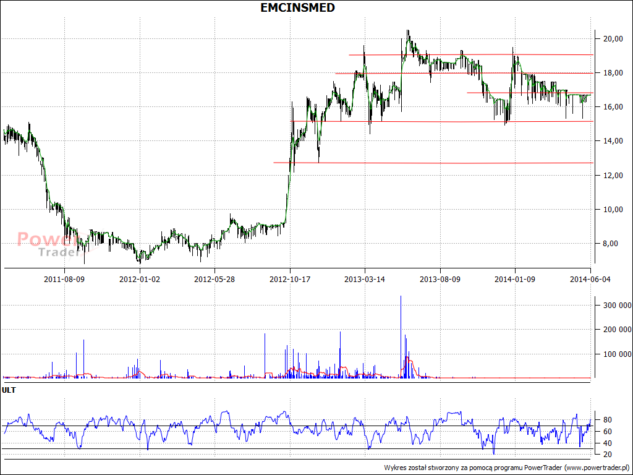Click the ULT indicator label
The image size is (633, 475).
click(x=9, y=390)
